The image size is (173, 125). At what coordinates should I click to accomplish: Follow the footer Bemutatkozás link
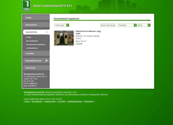[37, 101]
